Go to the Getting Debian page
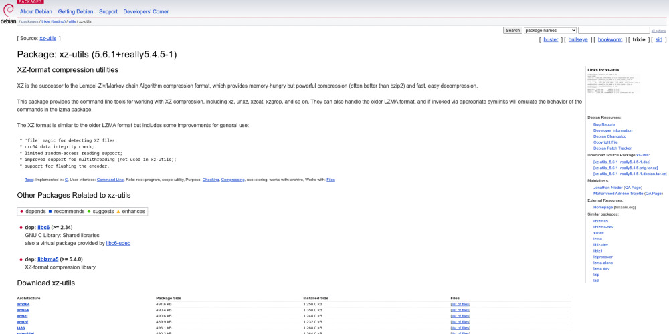This screenshot has height=334, width=669. pyautogui.click(x=76, y=11)
